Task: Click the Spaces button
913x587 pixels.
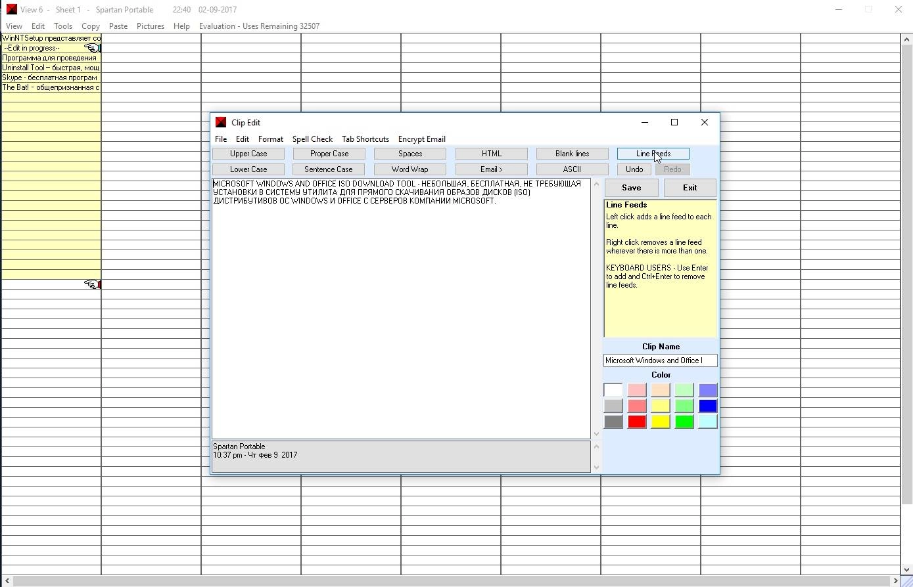Action: click(410, 154)
